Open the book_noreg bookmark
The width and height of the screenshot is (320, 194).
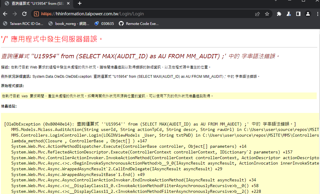69,24
